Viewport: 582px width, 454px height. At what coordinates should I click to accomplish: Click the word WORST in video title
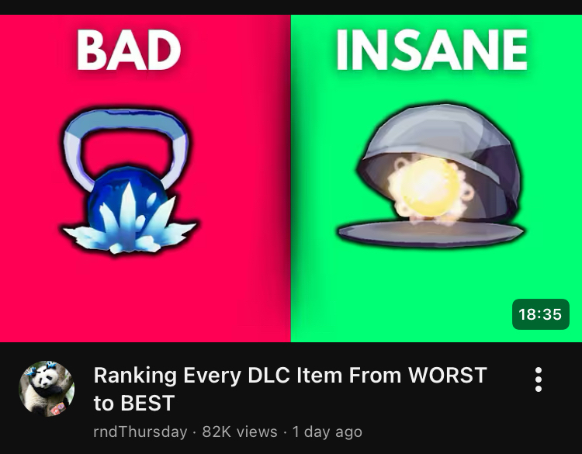coord(447,375)
